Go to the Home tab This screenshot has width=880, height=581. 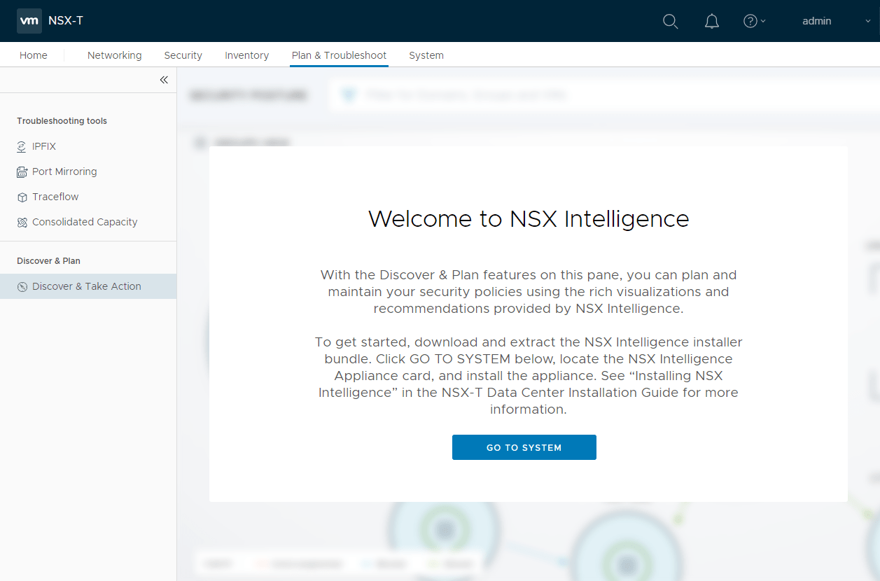pyautogui.click(x=34, y=55)
